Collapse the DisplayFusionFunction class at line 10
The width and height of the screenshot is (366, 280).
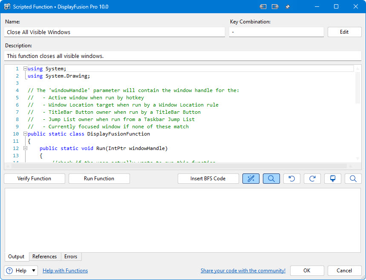coord(25,134)
